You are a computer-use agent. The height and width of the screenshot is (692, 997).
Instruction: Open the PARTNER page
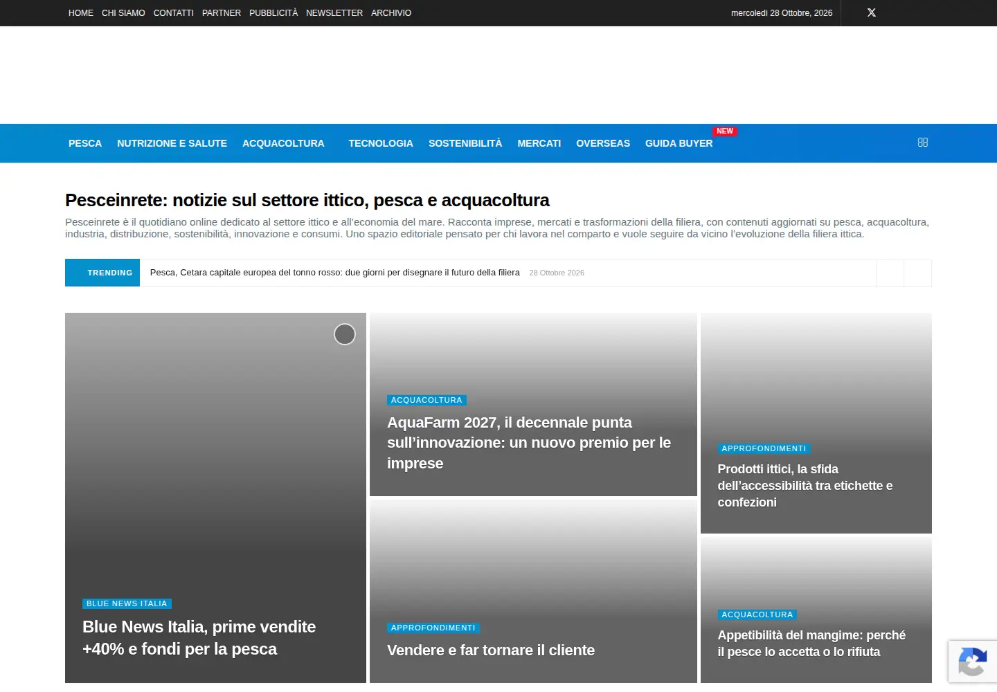pos(222,13)
